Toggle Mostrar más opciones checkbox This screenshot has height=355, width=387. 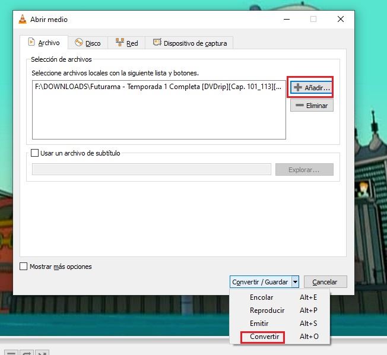pyautogui.click(x=24, y=267)
